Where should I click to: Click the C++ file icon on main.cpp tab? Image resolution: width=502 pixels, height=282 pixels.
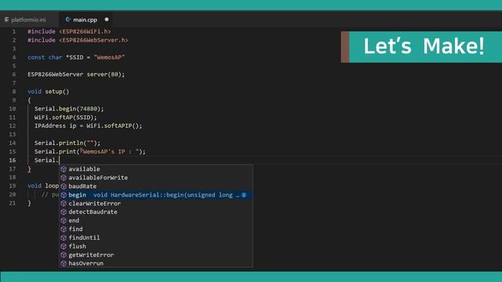pyautogui.click(x=68, y=20)
